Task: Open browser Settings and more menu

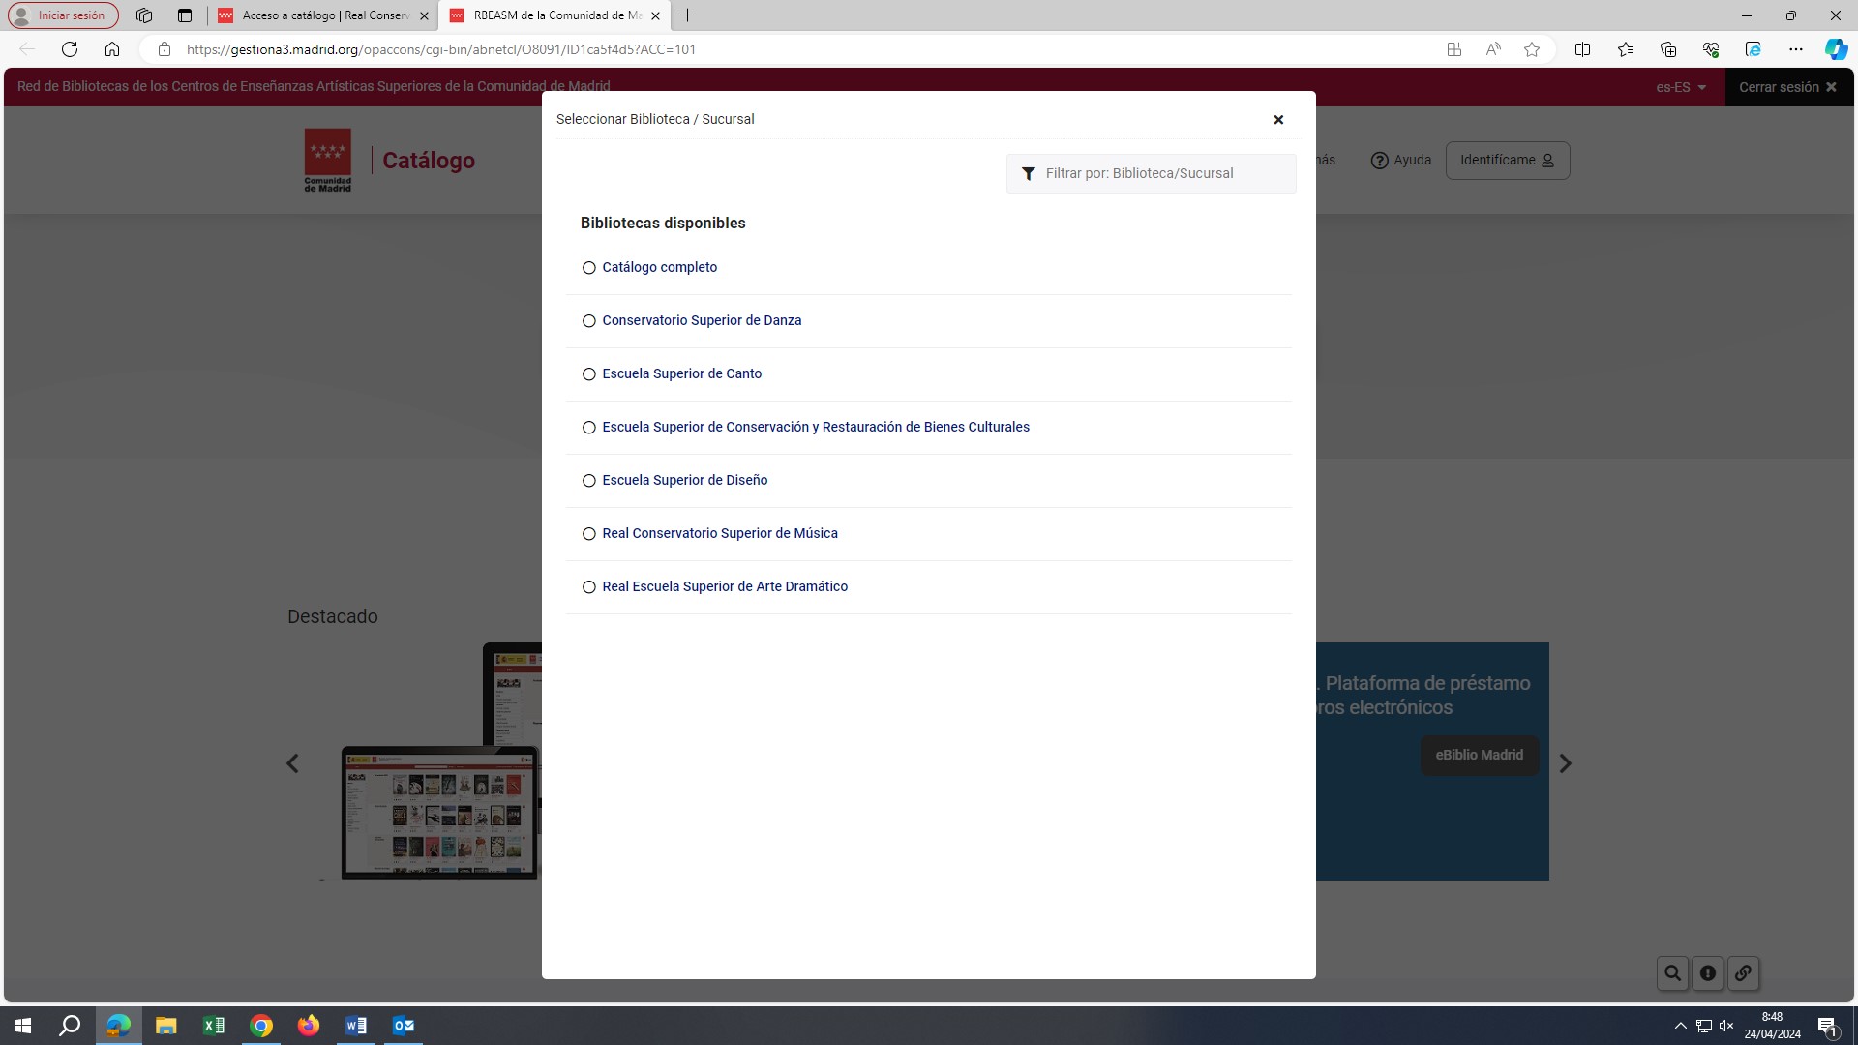Action: (1795, 49)
